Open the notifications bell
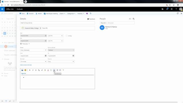The image size is (183, 103). [167, 9]
